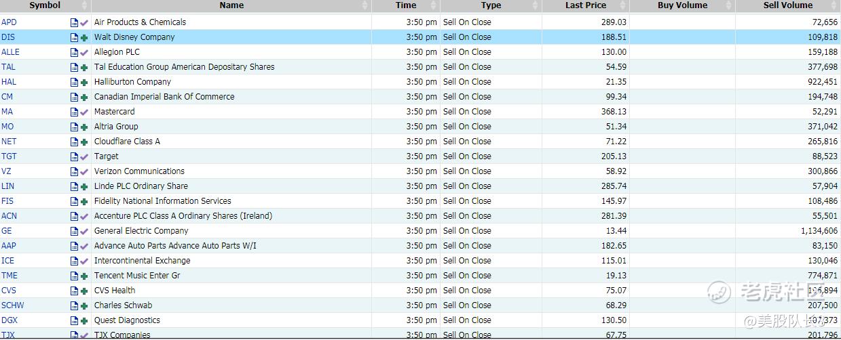Click Accenture PLC Class A Ordinary Shares name
Screen dimensions: 841x340
183,216
